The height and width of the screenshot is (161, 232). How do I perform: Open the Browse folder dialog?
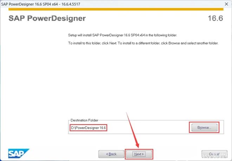tap(204, 127)
